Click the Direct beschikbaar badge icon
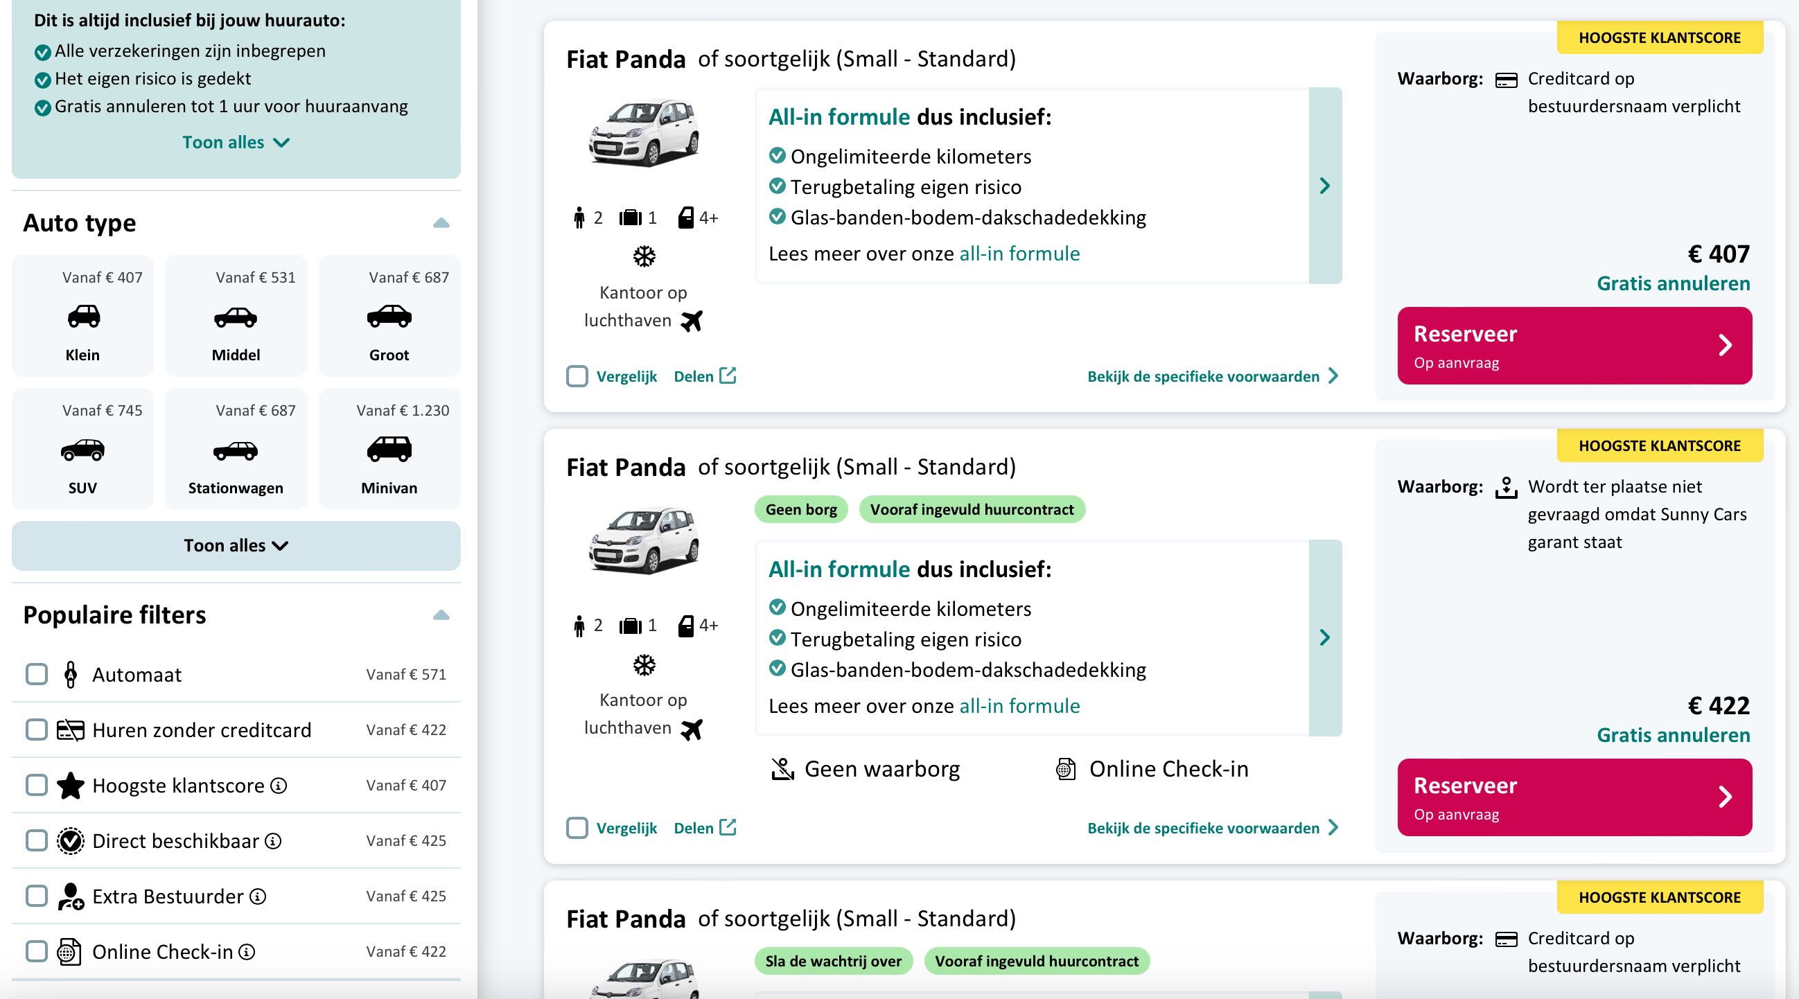This screenshot has width=1799, height=999. click(x=71, y=841)
